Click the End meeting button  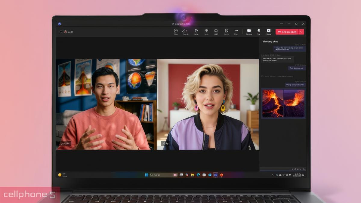(287, 32)
